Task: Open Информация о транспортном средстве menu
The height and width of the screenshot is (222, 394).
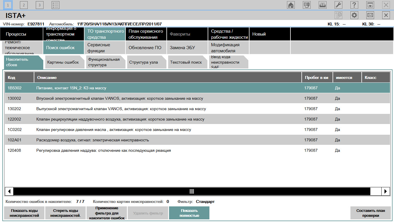Action: (63, 34)
